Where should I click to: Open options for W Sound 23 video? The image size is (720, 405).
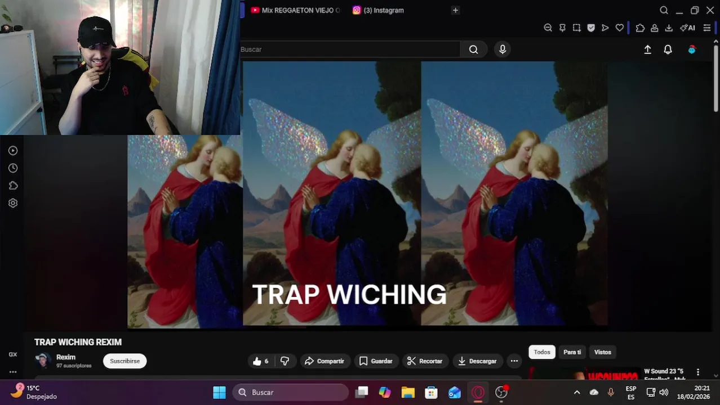[x=698, y=372]
